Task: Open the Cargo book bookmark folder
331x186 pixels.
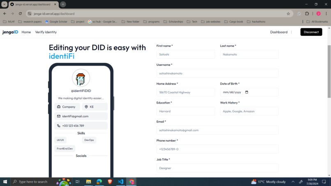Action: [x=234, y=21]
